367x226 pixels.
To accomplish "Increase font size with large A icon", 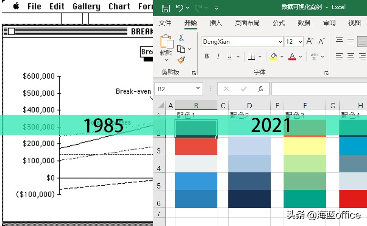I will tap(310, 41).
